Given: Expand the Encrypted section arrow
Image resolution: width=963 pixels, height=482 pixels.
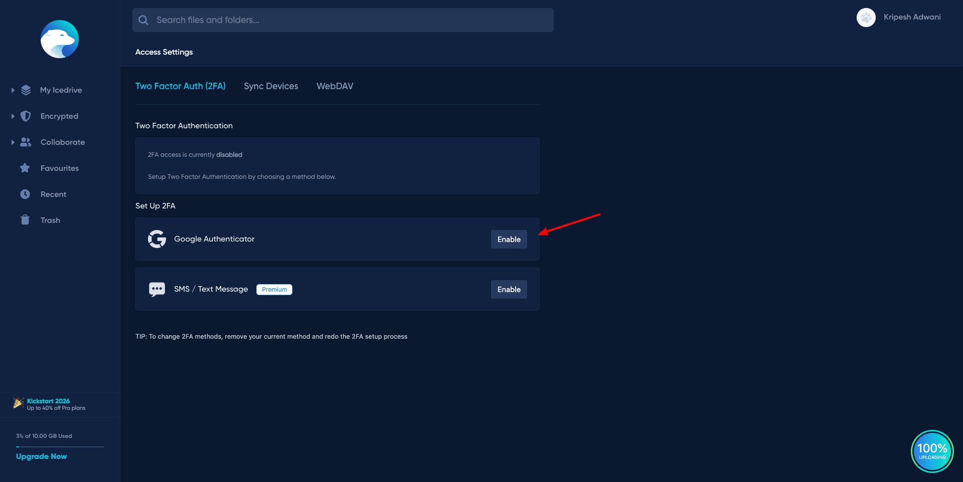Looking at the screenshot, I should (x=13, y=116).
